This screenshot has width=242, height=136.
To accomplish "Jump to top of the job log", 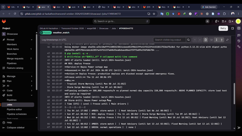I will click(x=216, y=40).
